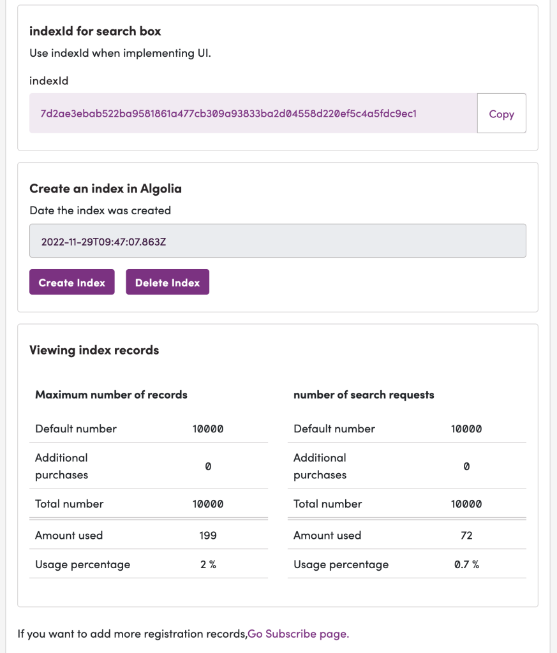Click search requests Amount used value 72
Screen dimensions: 557x653
[x=466, y=535]
